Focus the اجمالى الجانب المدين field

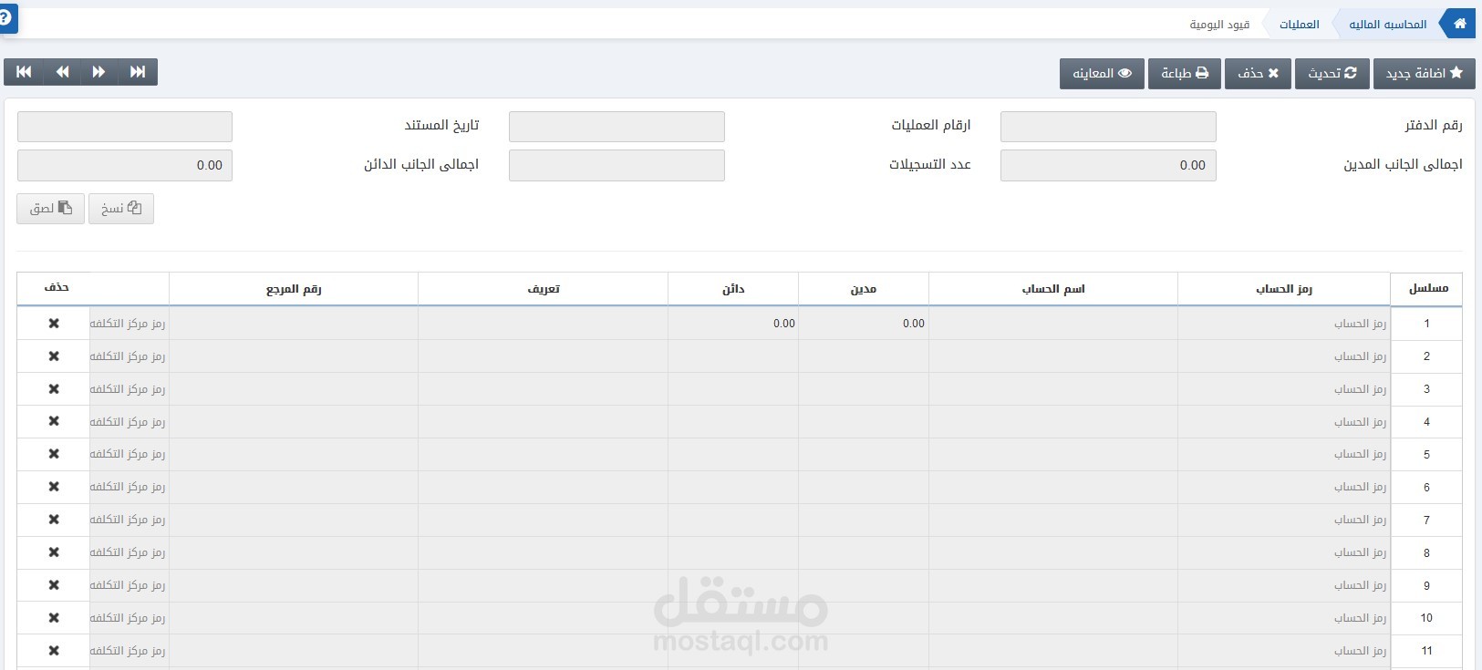[1108, 165]
